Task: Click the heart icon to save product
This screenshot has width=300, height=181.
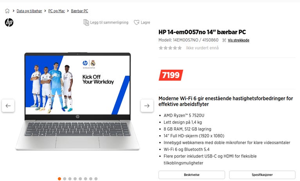Action: 137,22
